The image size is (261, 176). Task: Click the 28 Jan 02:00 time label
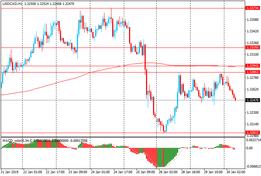168,172
